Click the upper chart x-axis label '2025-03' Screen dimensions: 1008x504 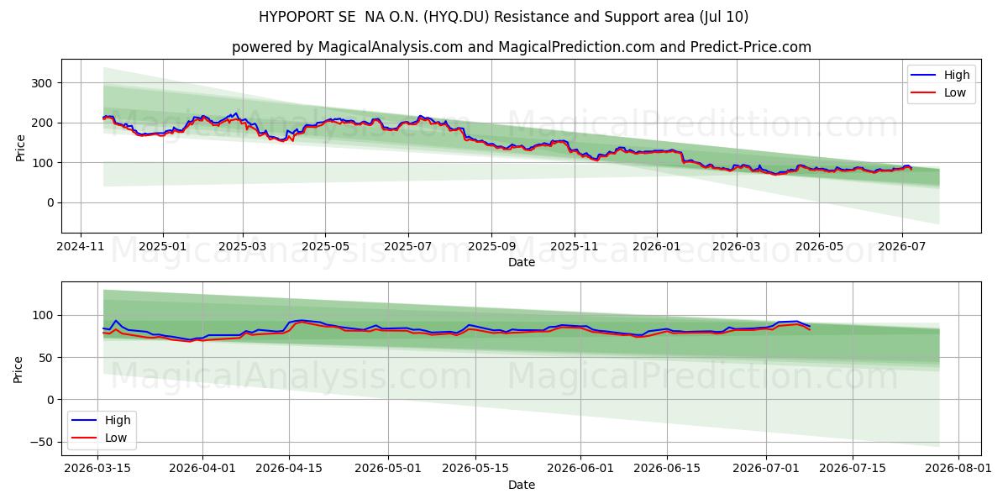coord(243,248)
